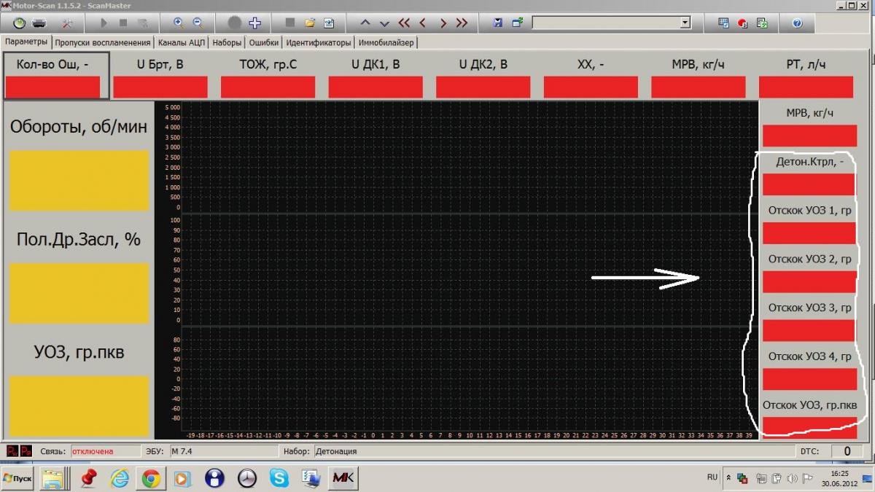Click the play start-logging icon

point(104,23)
